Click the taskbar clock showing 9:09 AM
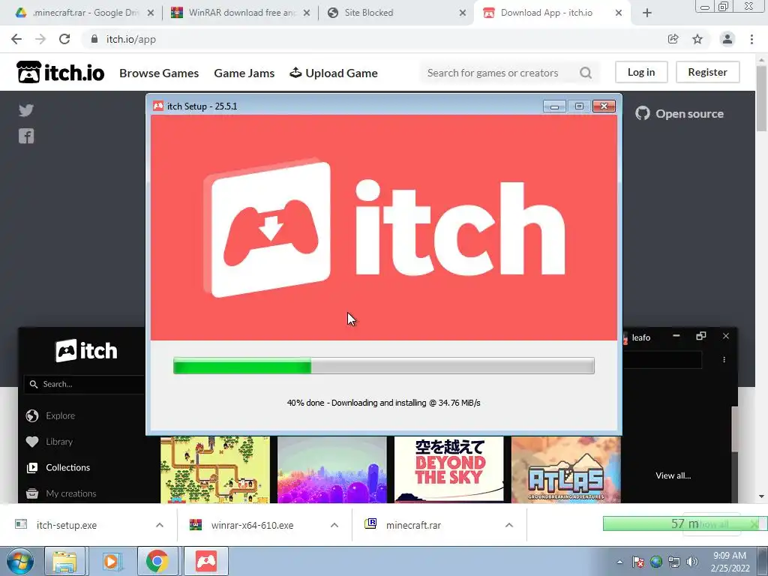This screenshot has width=768, height=576. click(x=730, y=561)
